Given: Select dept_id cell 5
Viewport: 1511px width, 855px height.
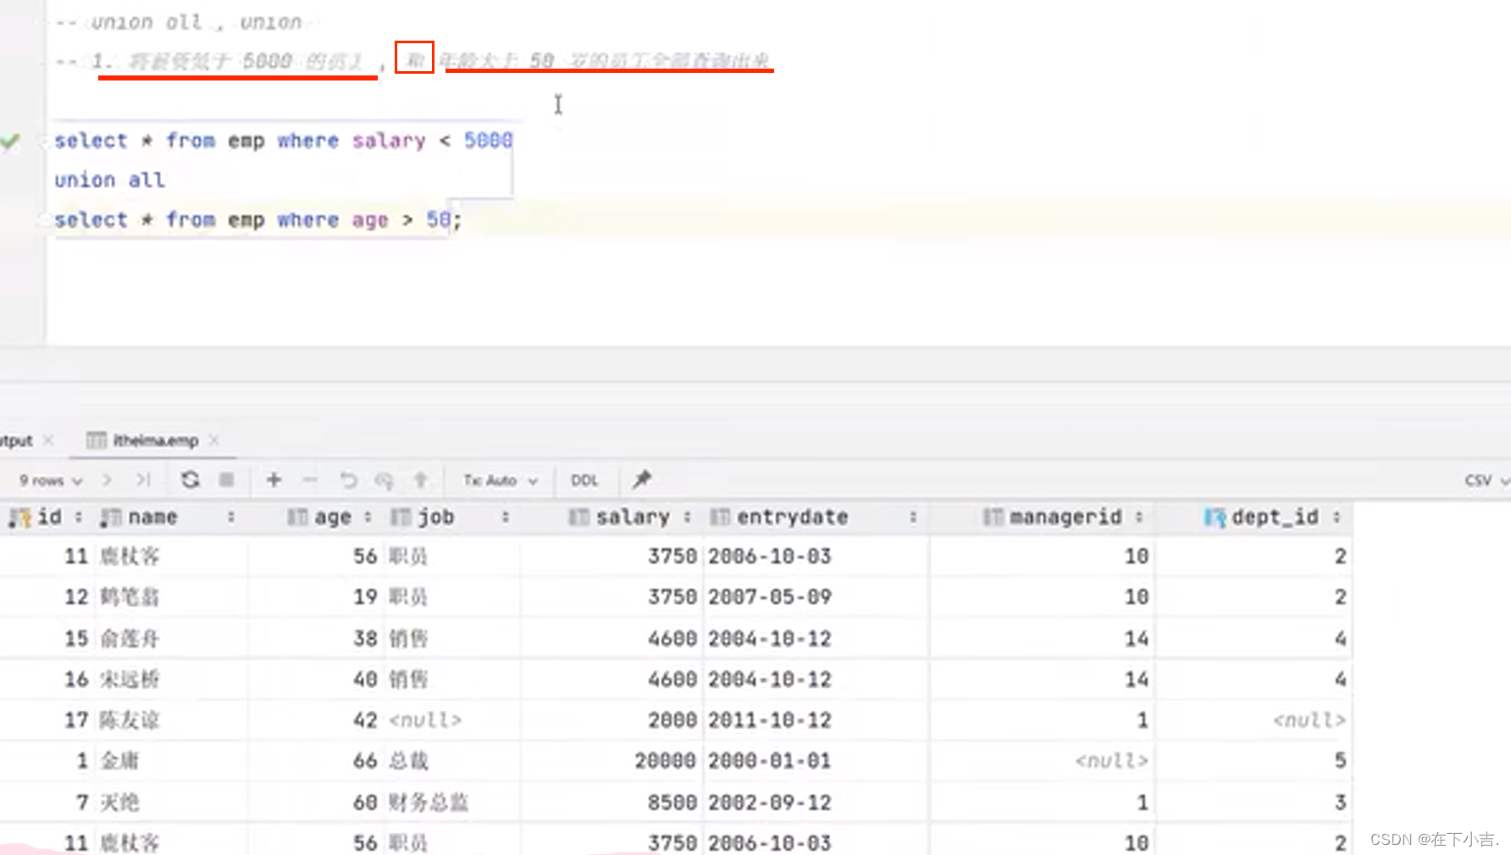Looking at the screenshot, I should point(1340,761).
